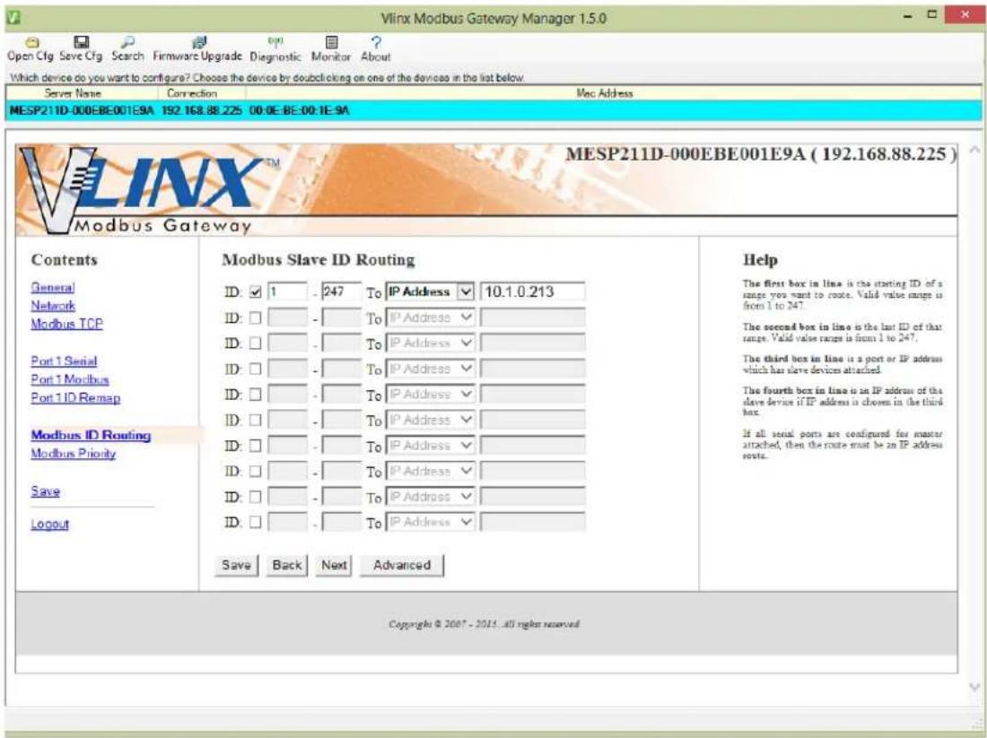
Task: Enable the ninth ID routing row checkbox
Action: tap(255, 497)
